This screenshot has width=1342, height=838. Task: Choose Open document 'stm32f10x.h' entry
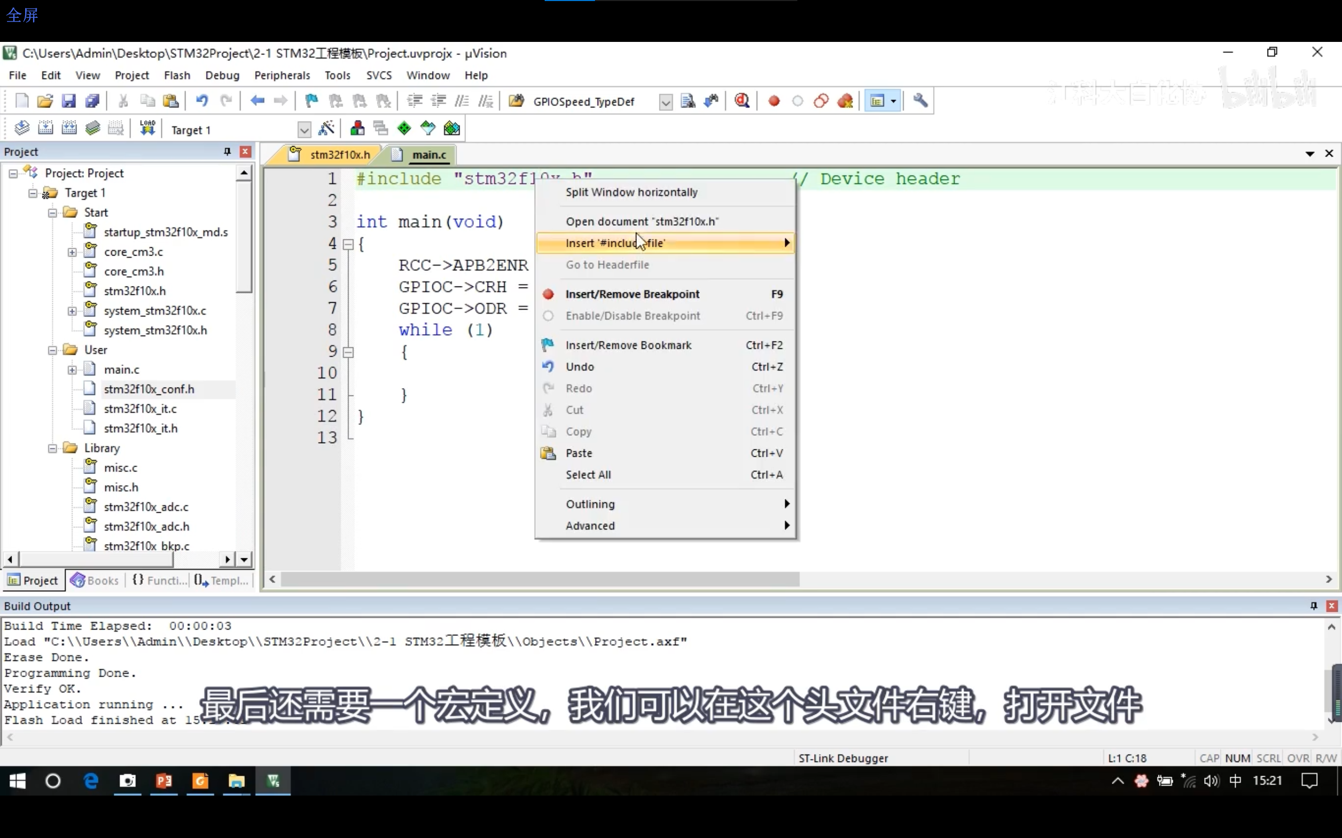[x=642, y=222]
